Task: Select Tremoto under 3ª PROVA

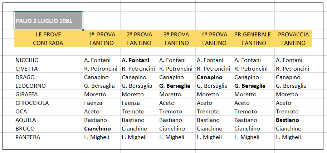Action: click(x=177, y=111)
